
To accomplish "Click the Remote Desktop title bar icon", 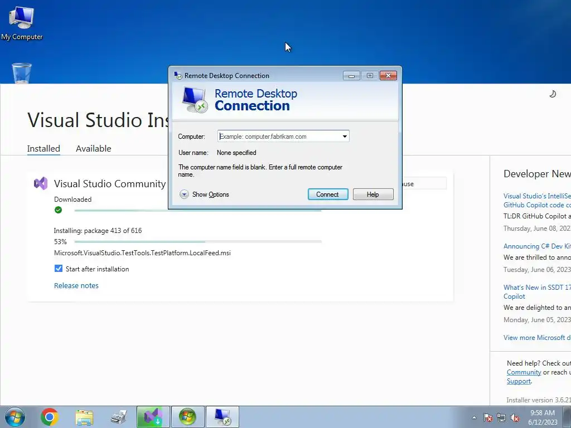I will pos(178,75).
